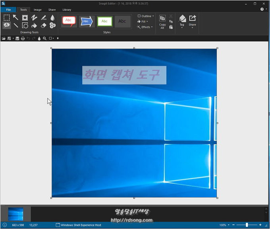Click the Undo arrow icon

pyautogui.click(x=29, y=38)
